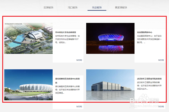
Task: Click the 湖北省奥林匹克体育中心 description paragraph
Action: pos(68,90)
